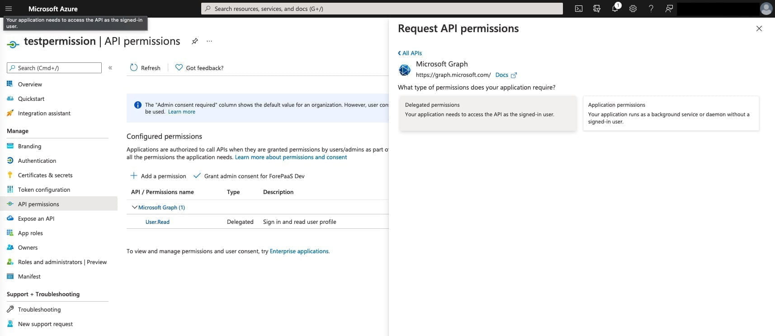
Task: Click the Delegated type cell
Action: tap(240, 222)
